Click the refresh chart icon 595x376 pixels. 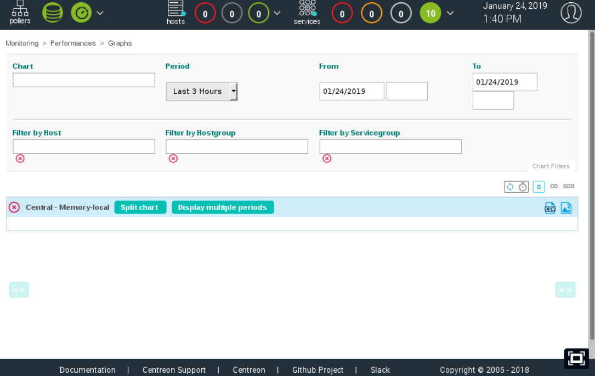[x=510, y=187]
